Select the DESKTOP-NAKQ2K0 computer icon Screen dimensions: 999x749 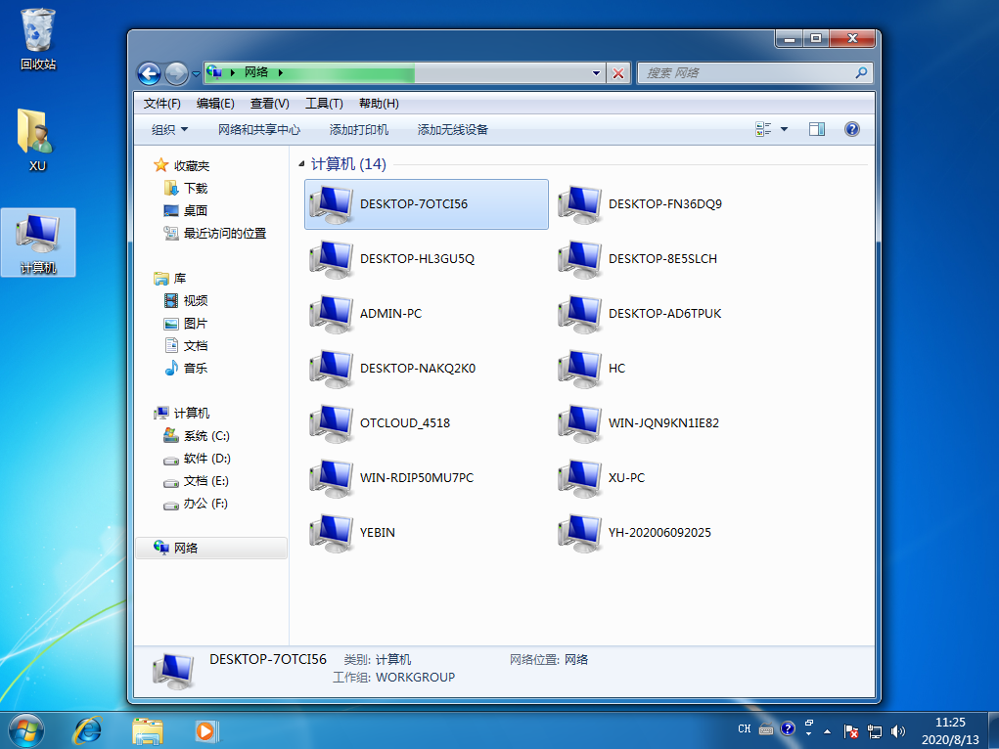(x=332, y=369)
